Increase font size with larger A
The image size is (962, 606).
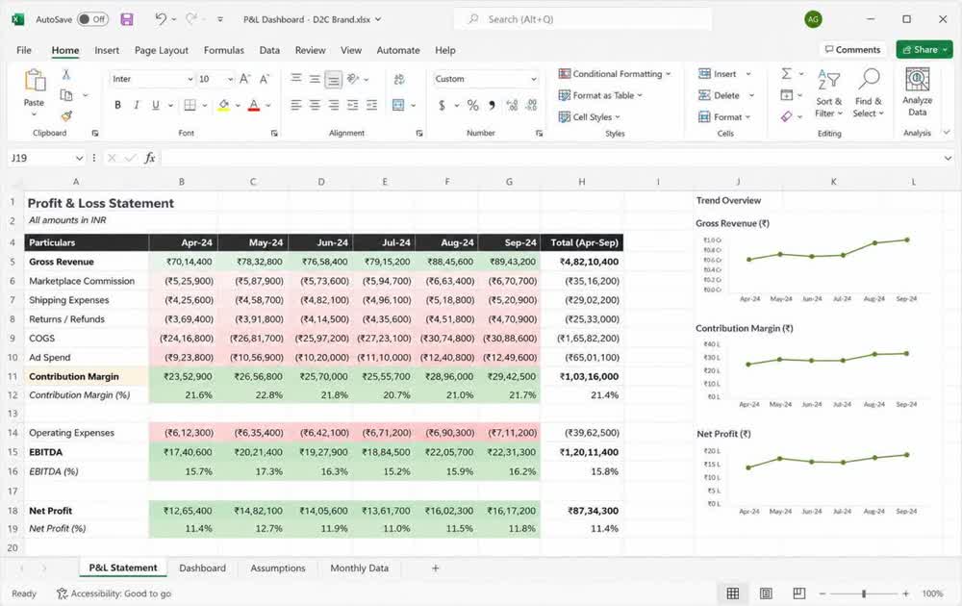point(244,79)
